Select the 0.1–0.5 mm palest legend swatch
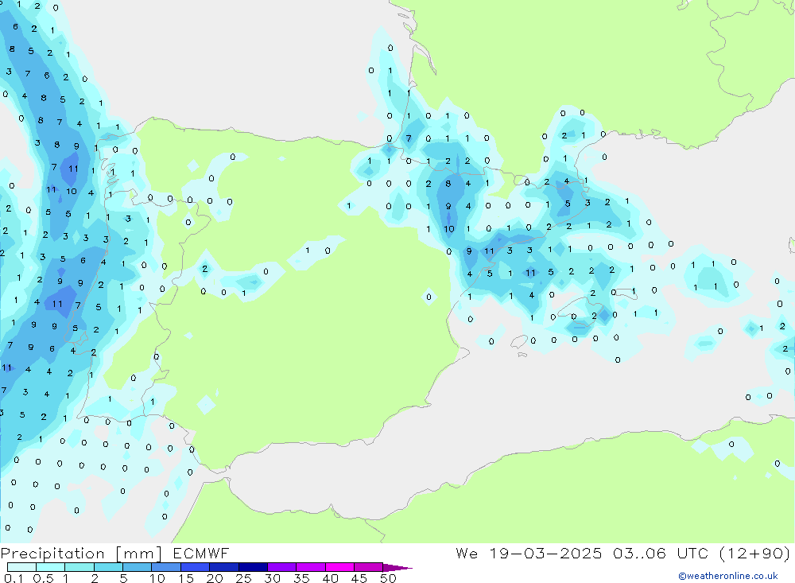Screen dimensions: 795x583 (x=21, y=567)
